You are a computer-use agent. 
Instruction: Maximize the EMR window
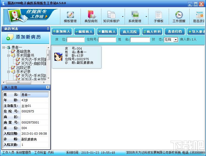pyautogui.click(x=196, y=4)
